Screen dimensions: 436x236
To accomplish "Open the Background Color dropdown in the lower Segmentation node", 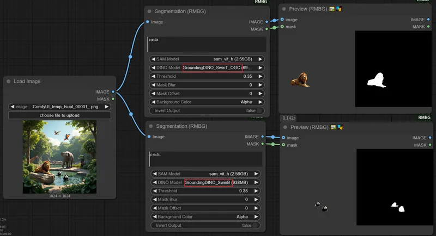I will (x=205, y=216).
